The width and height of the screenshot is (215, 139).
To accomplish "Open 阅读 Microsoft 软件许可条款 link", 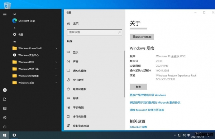I will (x=147, y=110).
